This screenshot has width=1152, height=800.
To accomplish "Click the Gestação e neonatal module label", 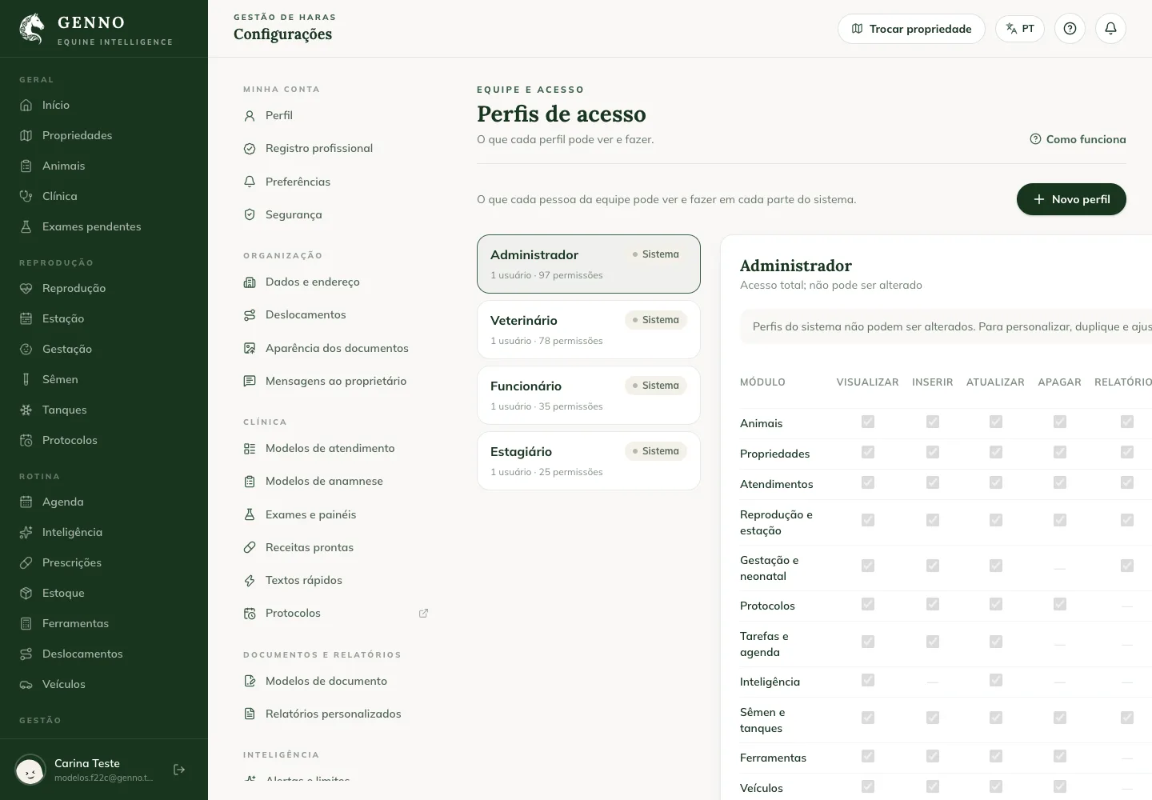I will point(769,568).
